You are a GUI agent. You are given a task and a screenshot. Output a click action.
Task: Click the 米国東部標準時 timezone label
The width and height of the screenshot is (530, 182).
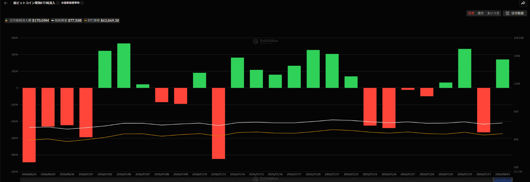(x=70, y=3)
